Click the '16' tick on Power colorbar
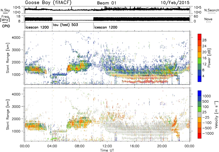The image size is (219, 152). 204,58
